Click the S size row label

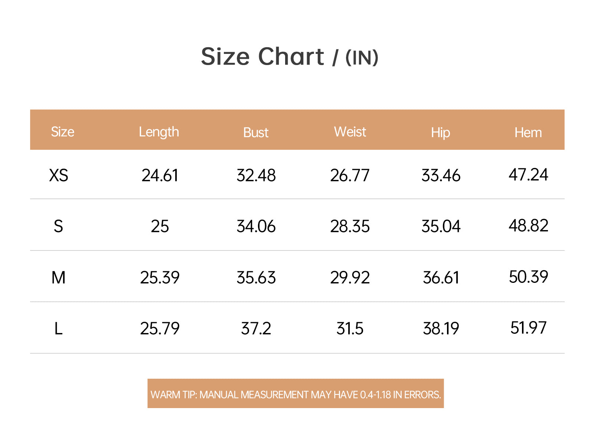point(58,226)
